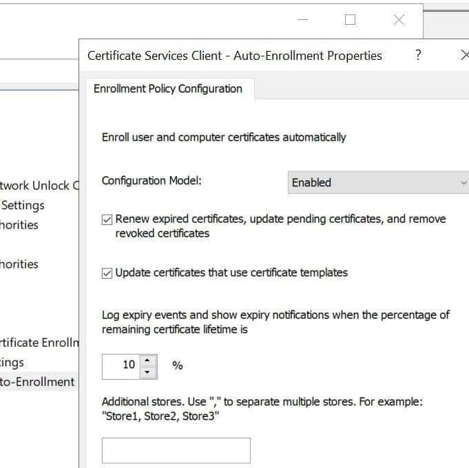Viewport: 469px width, 468px height.
Task: Open the Configuration Model dropdown
Action: pyautogui.click(x=377, y=182)
